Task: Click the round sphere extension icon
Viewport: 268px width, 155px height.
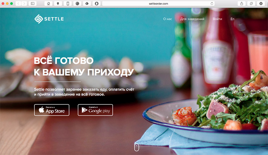Action: click(x=77, y=4)
